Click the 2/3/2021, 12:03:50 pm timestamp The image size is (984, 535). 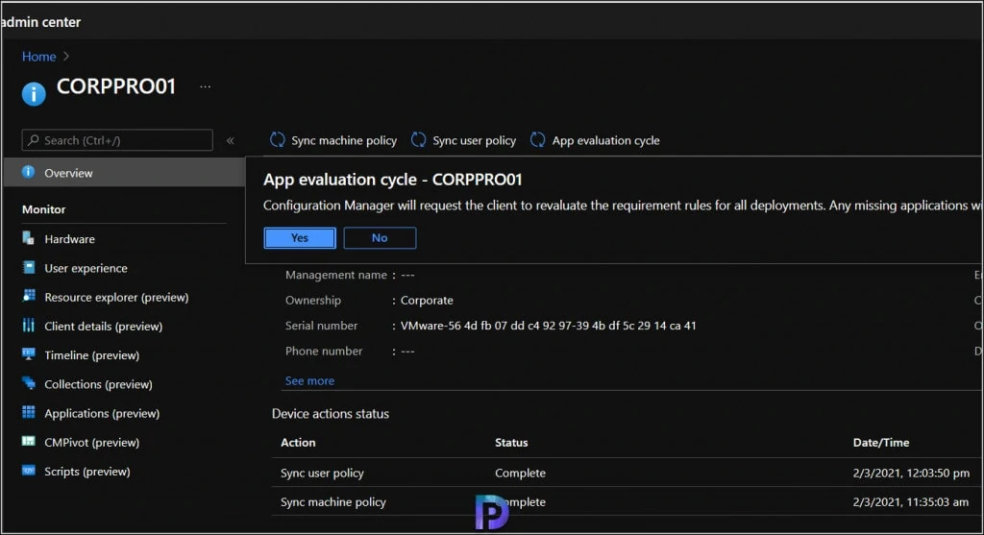pyautogui.click(x=911, y=473)
